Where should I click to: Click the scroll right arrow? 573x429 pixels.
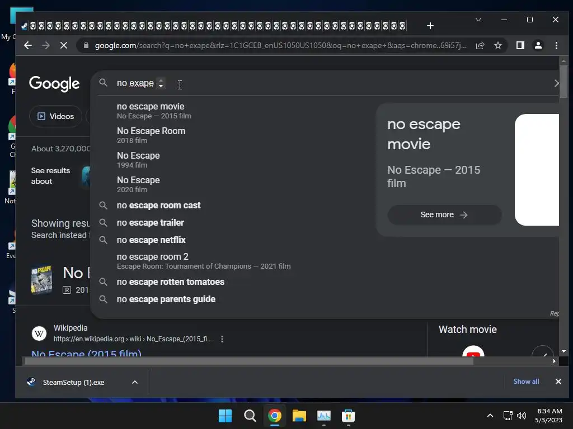coord(555,361)
